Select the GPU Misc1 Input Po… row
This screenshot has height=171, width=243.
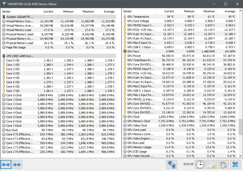[x=179, y=95]
